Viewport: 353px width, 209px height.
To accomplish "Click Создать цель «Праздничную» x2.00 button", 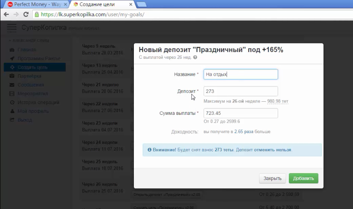I will pyautogui.click(x=163, y=207).
